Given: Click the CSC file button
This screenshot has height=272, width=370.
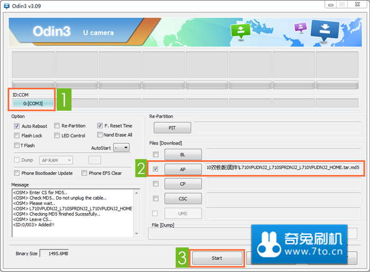Looking at the screenshot, I should pos(183,199).
